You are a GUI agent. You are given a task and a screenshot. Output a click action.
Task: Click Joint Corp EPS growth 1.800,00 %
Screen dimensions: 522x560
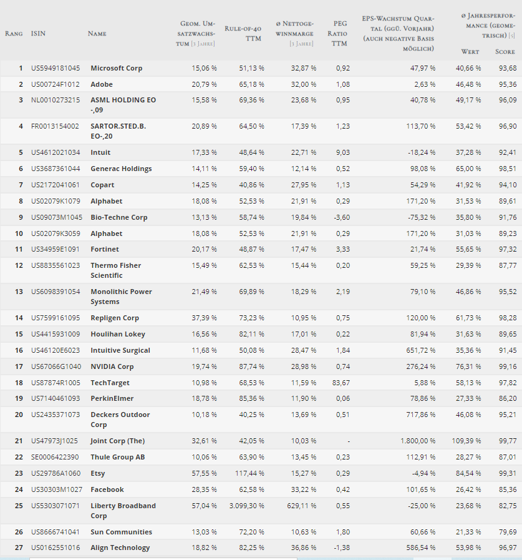418,441
